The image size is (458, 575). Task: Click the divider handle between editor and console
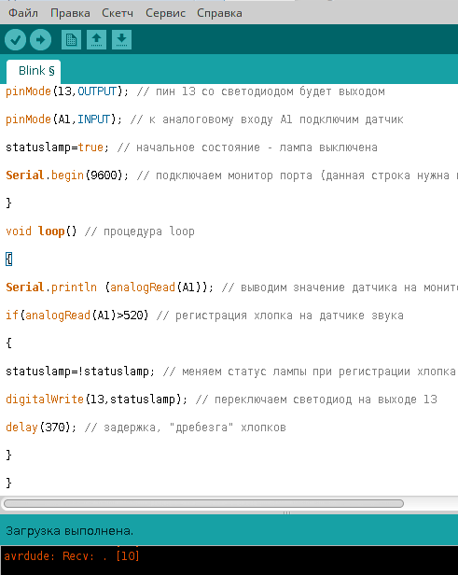287,512
